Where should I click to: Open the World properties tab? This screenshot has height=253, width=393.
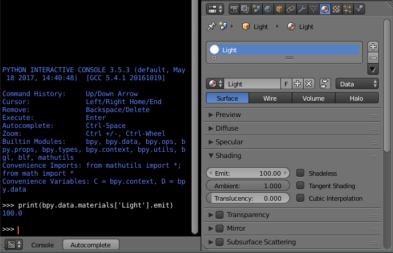268,9
